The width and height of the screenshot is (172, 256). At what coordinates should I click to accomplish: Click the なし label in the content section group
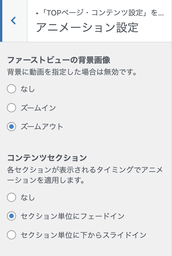point(28,197)
